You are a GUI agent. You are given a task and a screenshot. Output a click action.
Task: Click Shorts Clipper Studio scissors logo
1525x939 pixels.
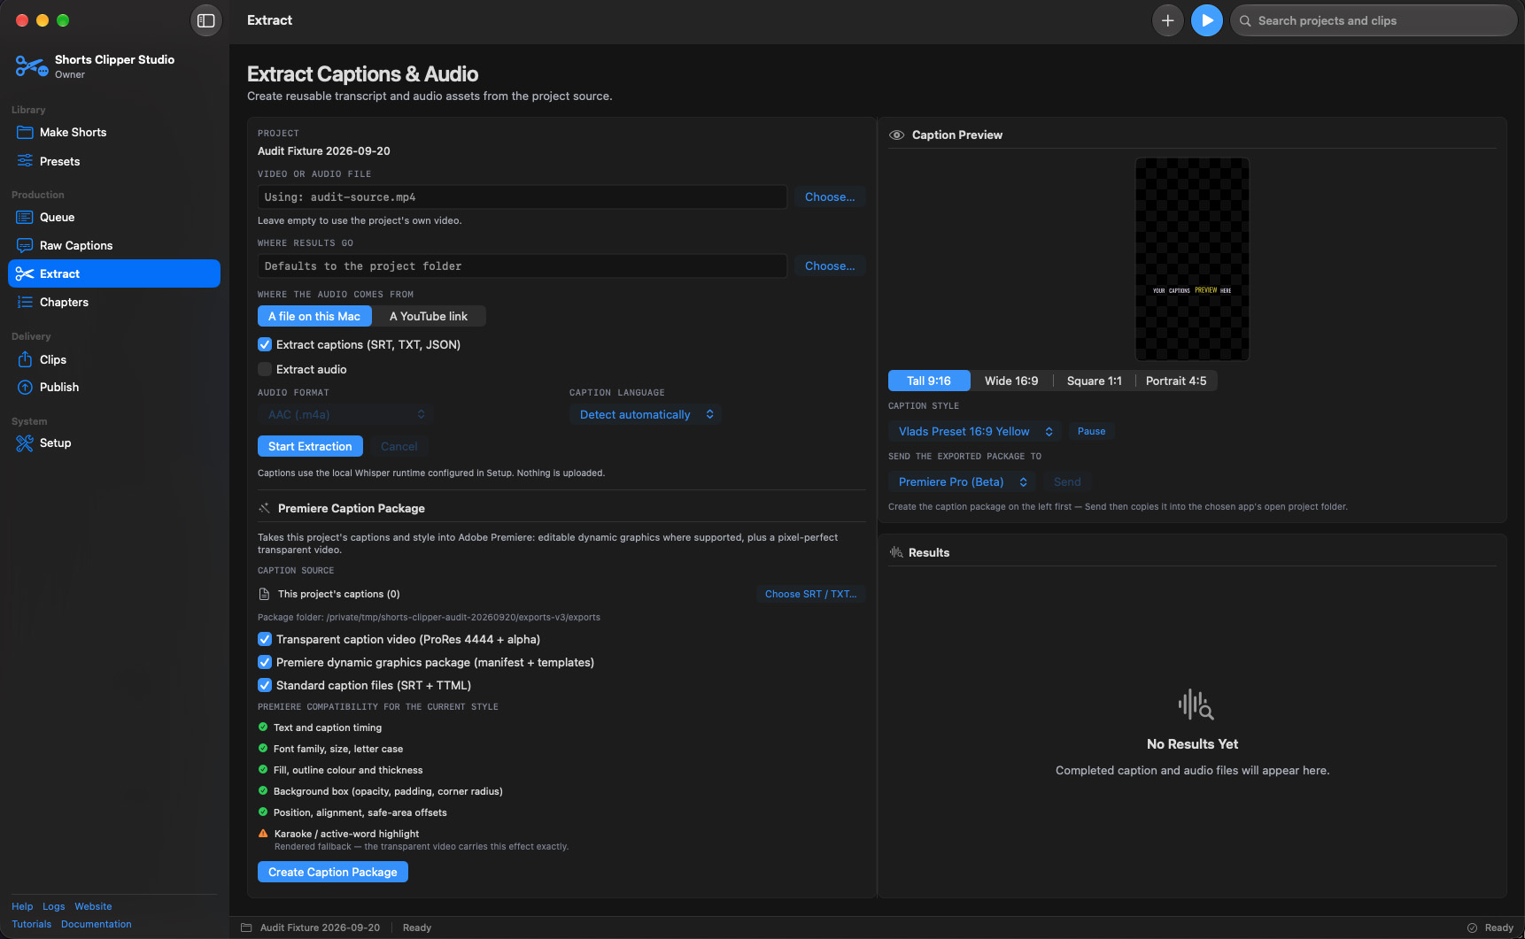pos(32,66)
